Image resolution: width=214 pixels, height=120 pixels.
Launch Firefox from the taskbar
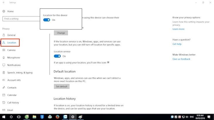coord(57,117)
